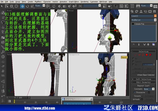Screen dimensions: 158x111
Task: Click Repeat Last button
Action: point(143,86)
